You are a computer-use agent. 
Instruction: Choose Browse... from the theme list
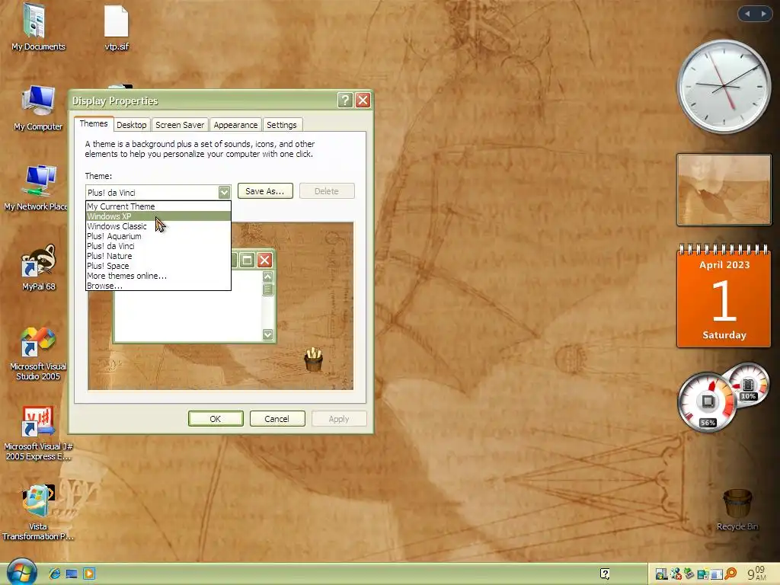click(x=158, y=286)
